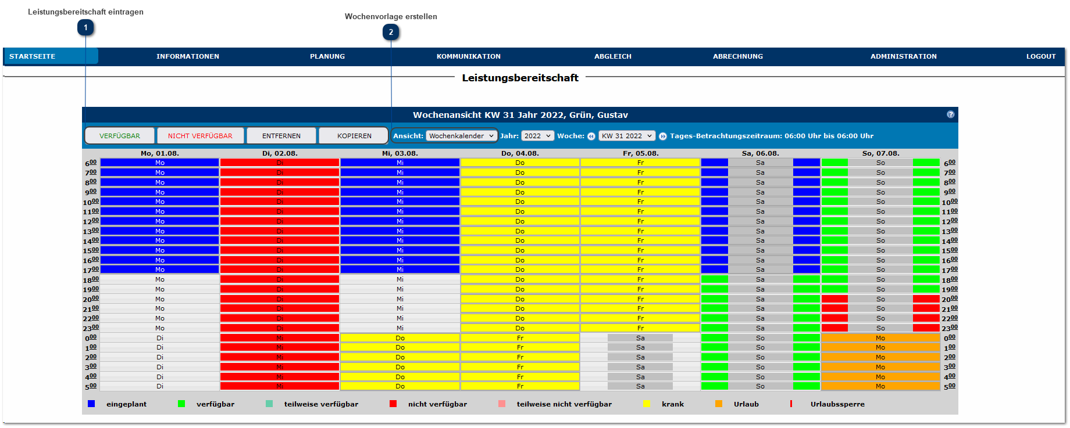
Task: Select the yellow Friday cell at 9:00
Action: click(x=640, y=192)
